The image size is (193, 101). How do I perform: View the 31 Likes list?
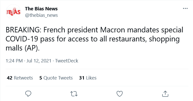pyautogui.click(x=88, y=78)
